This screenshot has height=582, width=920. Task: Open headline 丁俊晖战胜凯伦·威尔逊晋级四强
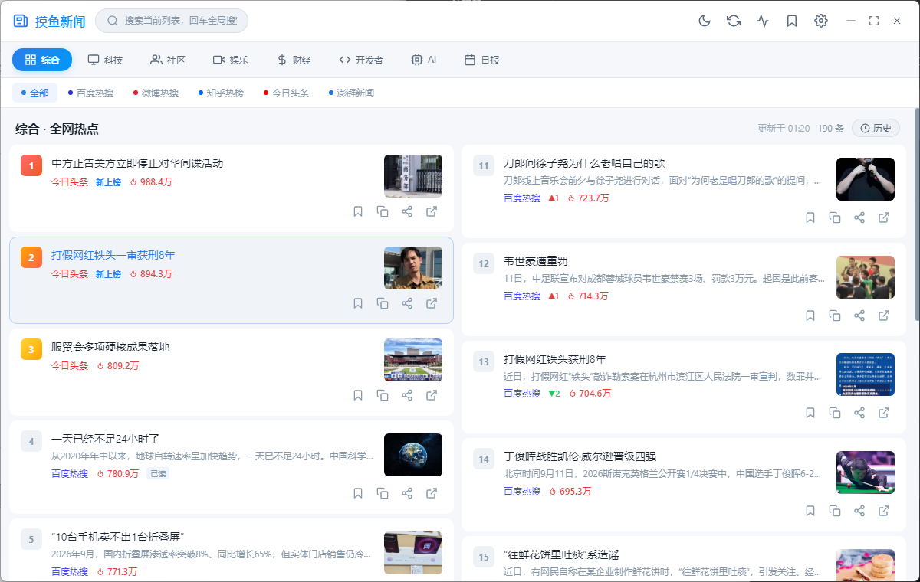click(580, 457)
